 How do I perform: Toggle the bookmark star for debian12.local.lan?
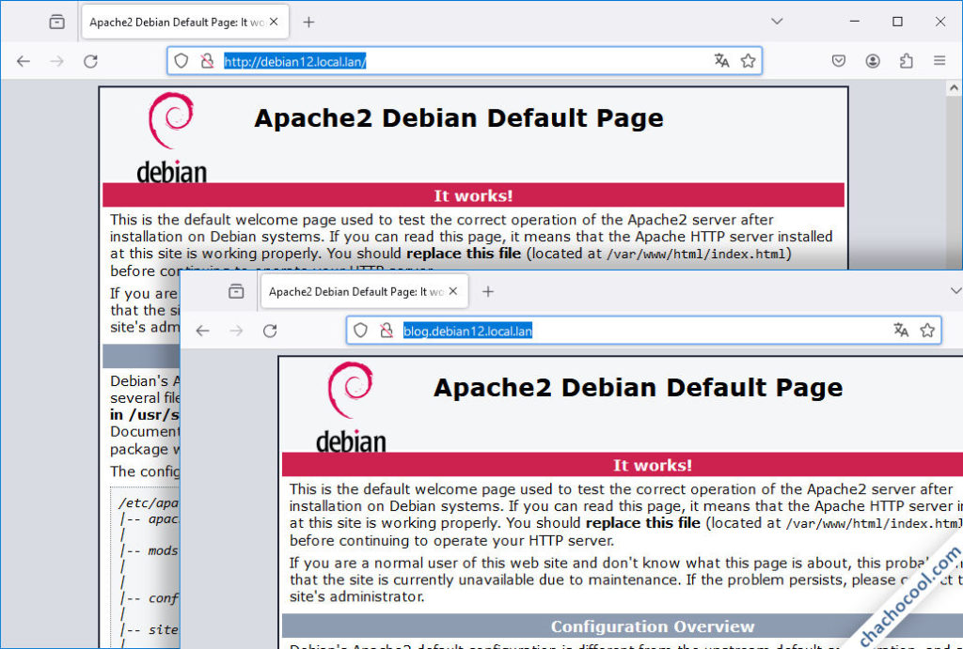(749, 60)
